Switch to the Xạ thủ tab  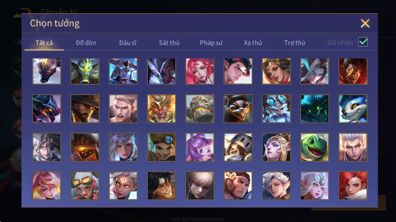(x=253, y=43)
